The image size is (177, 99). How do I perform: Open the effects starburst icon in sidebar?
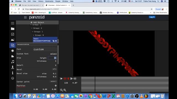point(12,51)
